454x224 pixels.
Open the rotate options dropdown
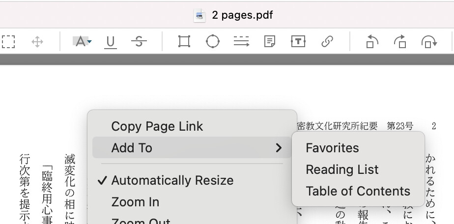point(429,42)
